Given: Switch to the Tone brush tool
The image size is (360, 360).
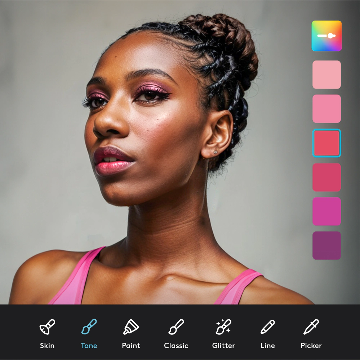Looking at the screenshot, I should (88, 328).
